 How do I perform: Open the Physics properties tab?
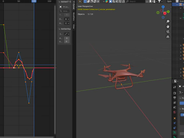(x=174, y=123)
